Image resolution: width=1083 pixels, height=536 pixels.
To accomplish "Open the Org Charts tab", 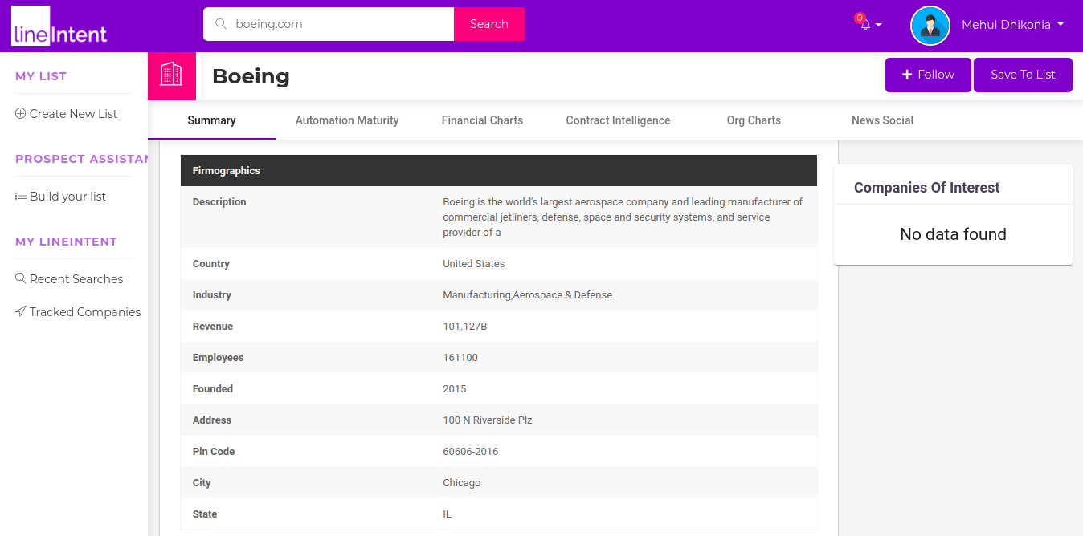I will coord(754,120).
